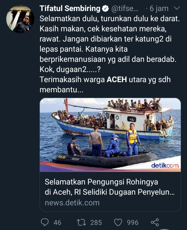Image resolution: width=187 pixels, height=230 pixels.
Task: Expand the tweet options chevron arrow
Action: click(x=177, y=8)
